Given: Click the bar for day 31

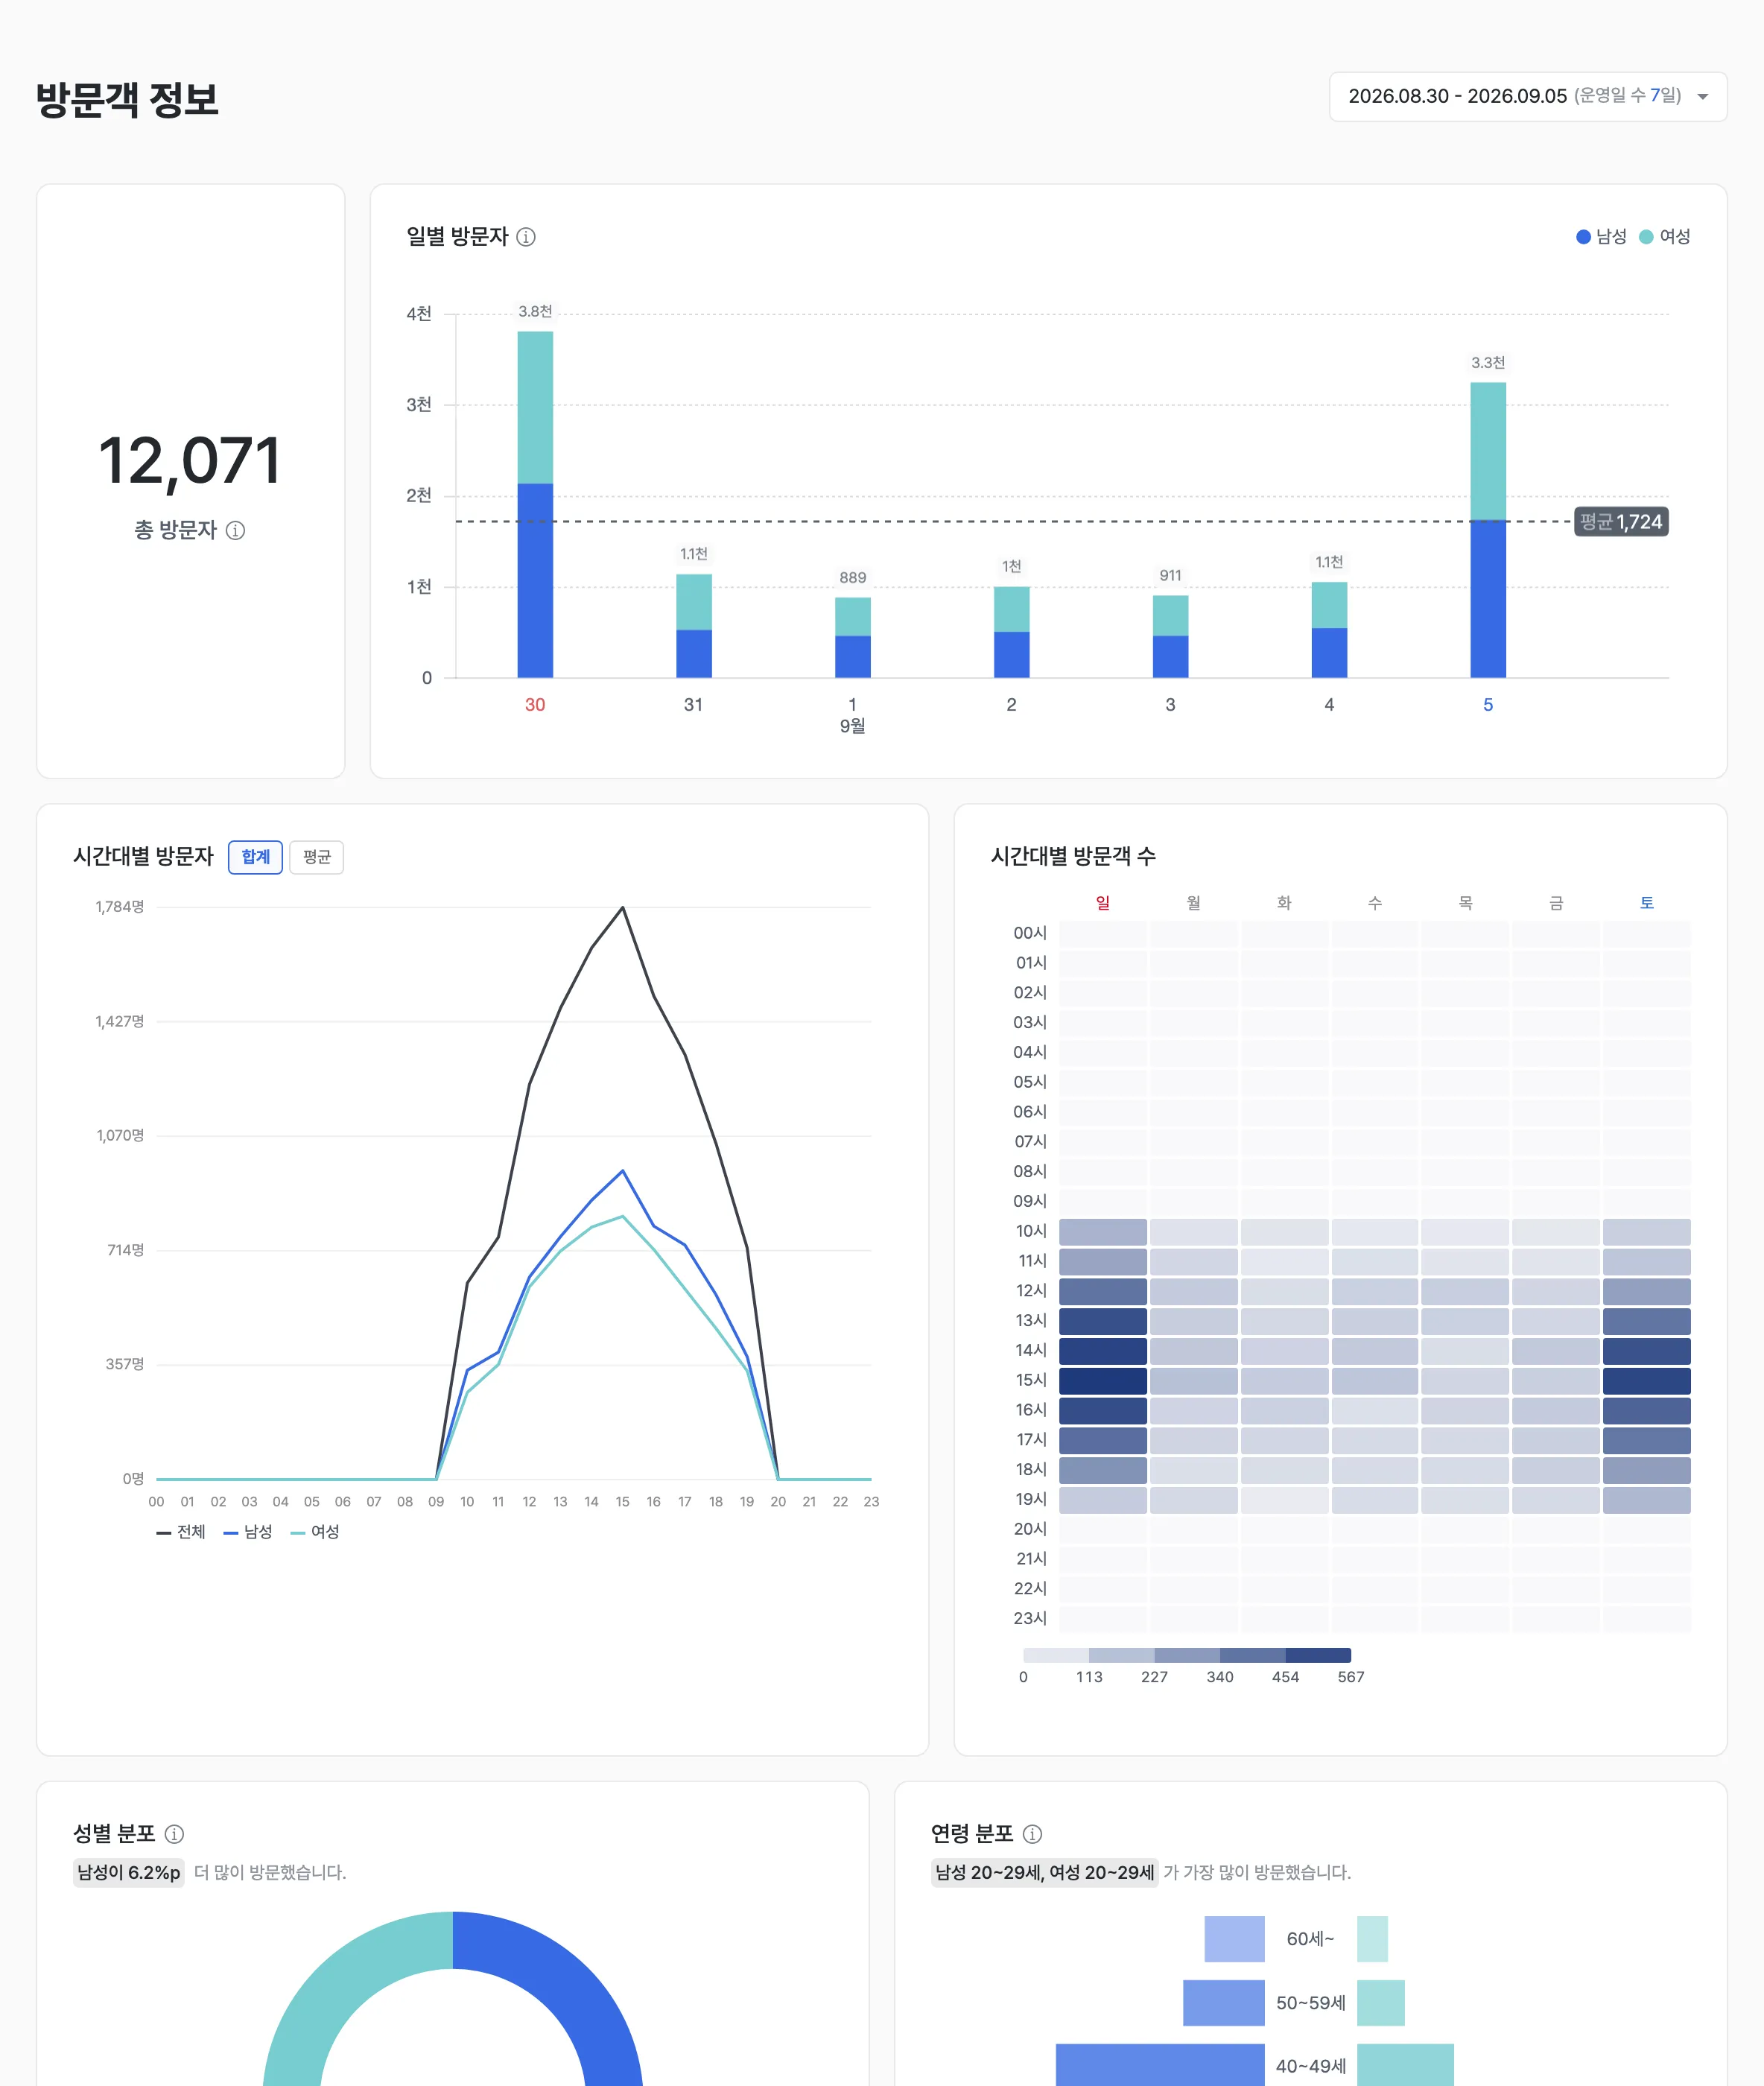Looking at the screenshot, I should 694,626.
